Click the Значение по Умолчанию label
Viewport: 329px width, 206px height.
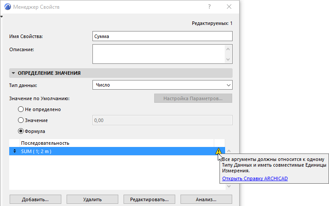[39, 98]
